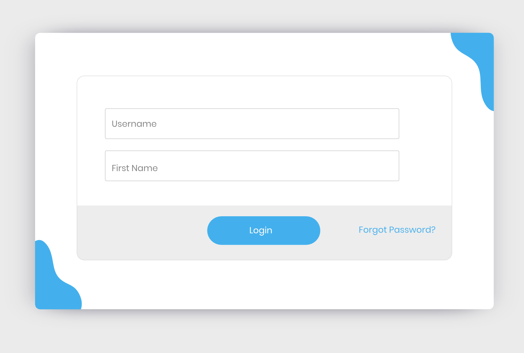Click the "First Name" placeholder text
The image size is (524, 353).
click(135, 168)
